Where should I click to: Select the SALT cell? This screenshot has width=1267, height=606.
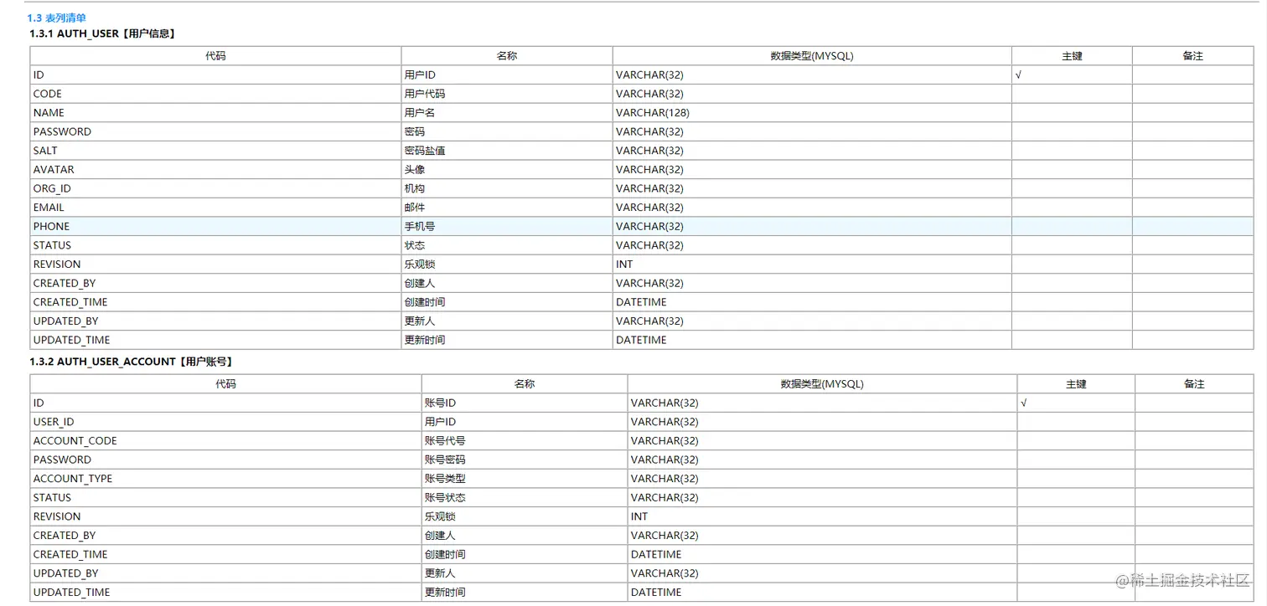(215, 151)
